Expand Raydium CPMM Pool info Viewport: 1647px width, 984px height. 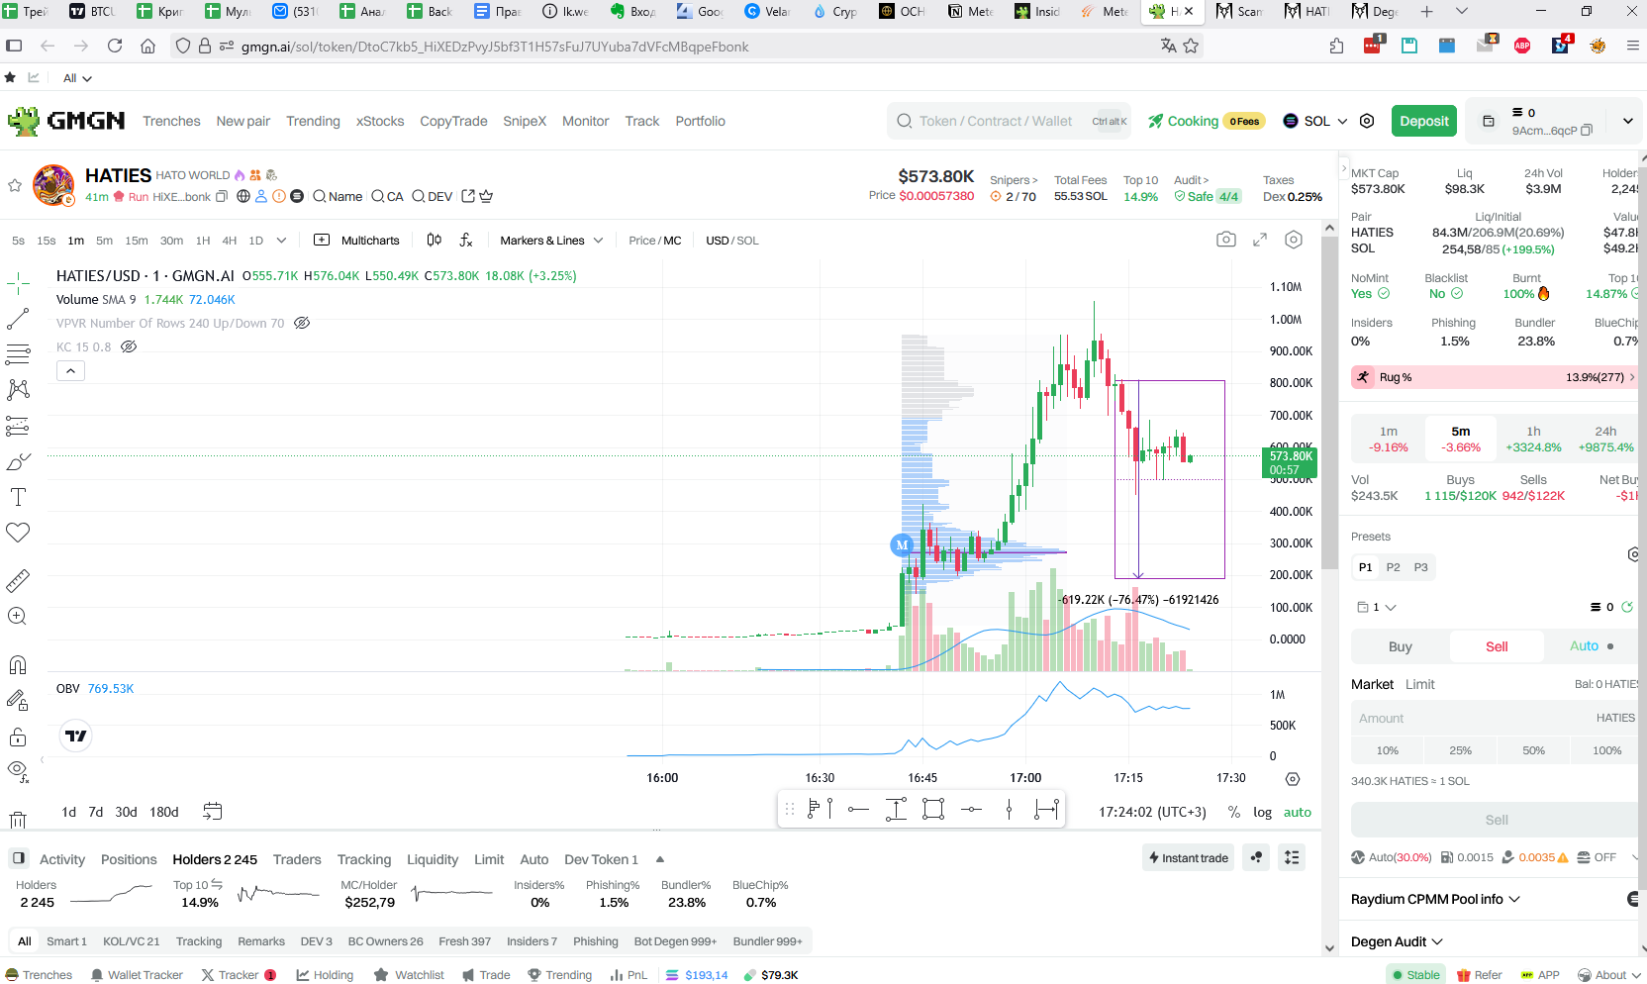pyautogui.click(x=1435, y=899)
